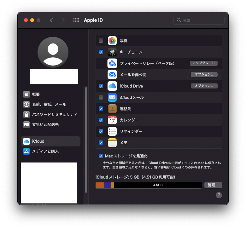Viewport: 246px width, 228px height.
Task: Open パスワードとセキュリティ sidebar section
Action: tap(50, 114)
